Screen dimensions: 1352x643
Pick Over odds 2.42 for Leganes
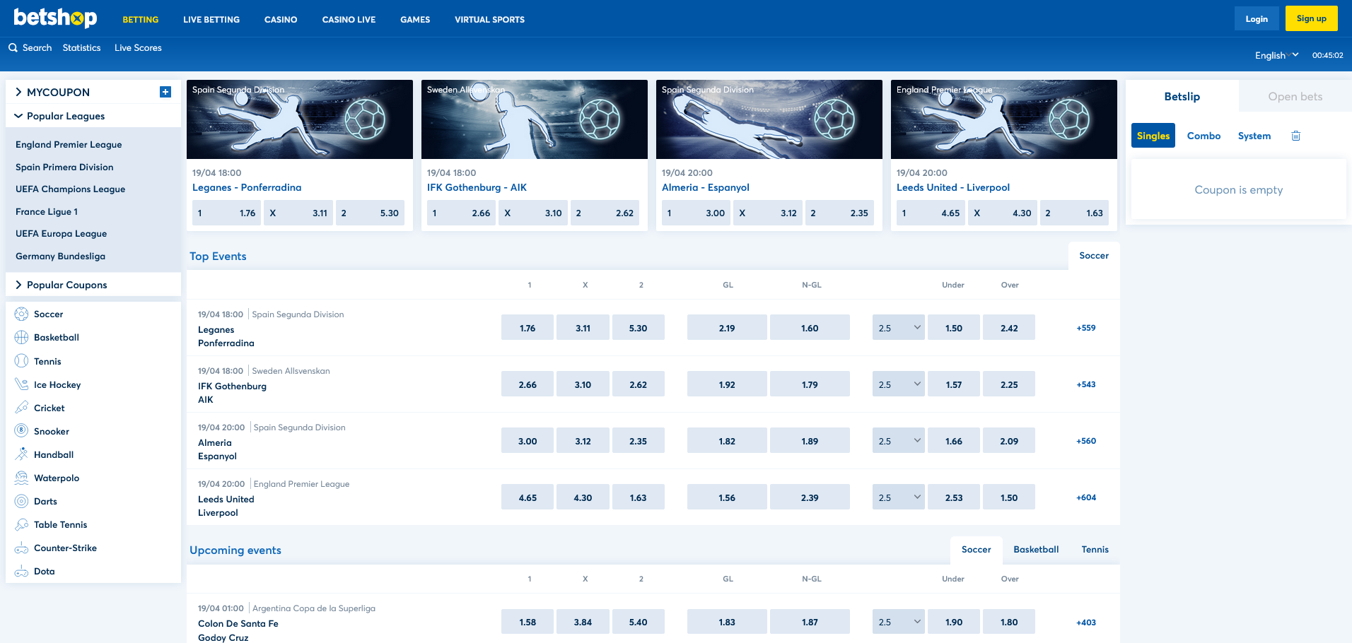(x=1009, y=328)
